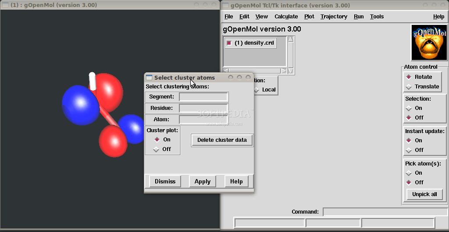Viewport: 449px width, 232px height.
Task: Click the Select cluster atoms window icon
Action: (x=149, y=77)
